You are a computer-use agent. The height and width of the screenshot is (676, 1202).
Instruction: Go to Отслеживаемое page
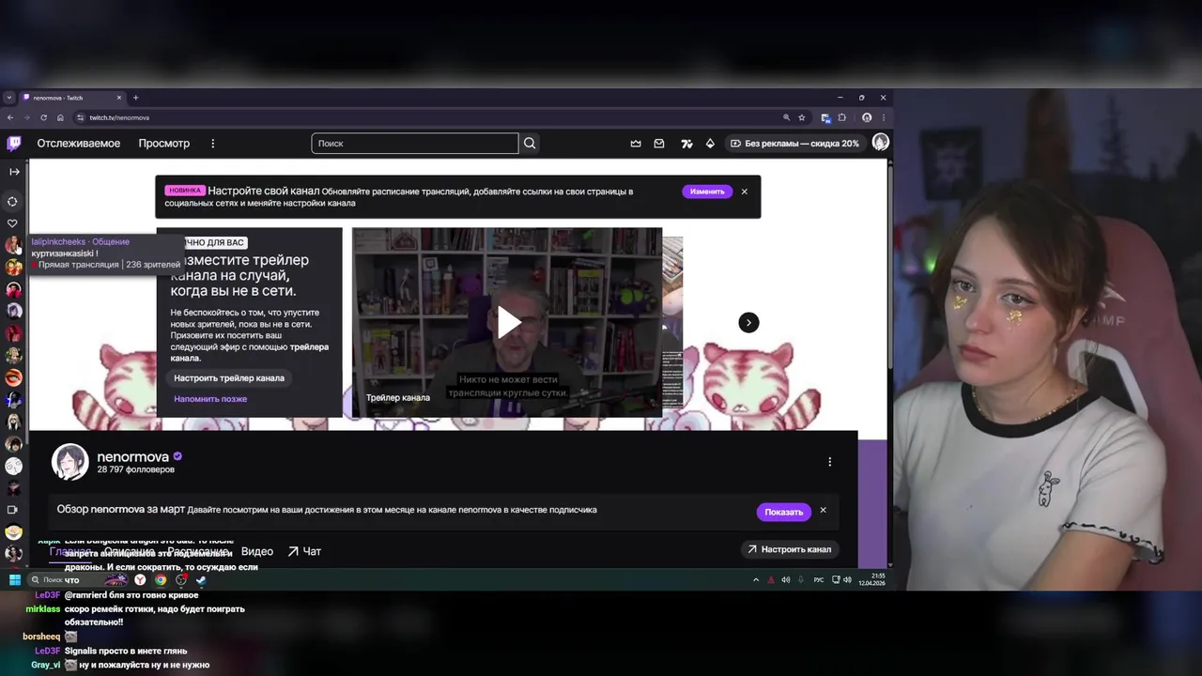pos(79,144)
